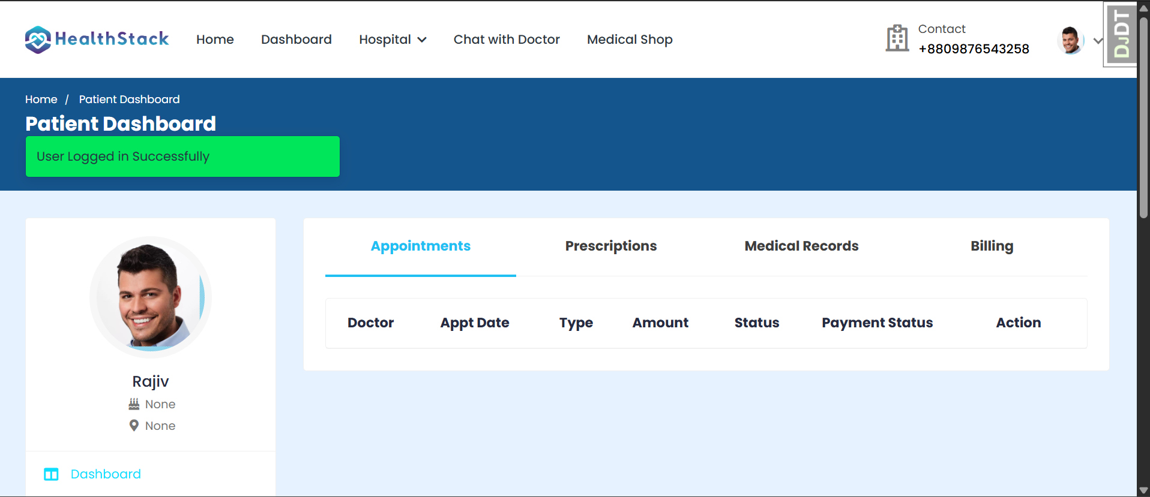Click the HealthStack logo icon
Screen dimensions: 1150x497
pos(38,40)
